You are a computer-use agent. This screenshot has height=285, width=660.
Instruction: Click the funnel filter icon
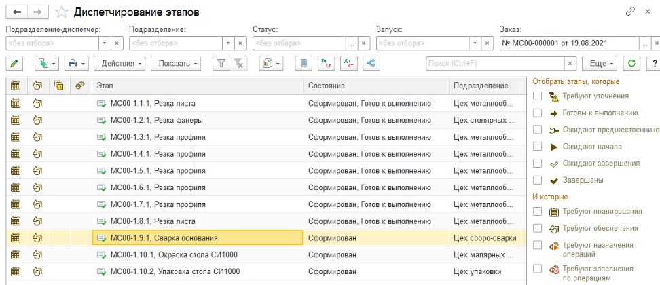221,64
